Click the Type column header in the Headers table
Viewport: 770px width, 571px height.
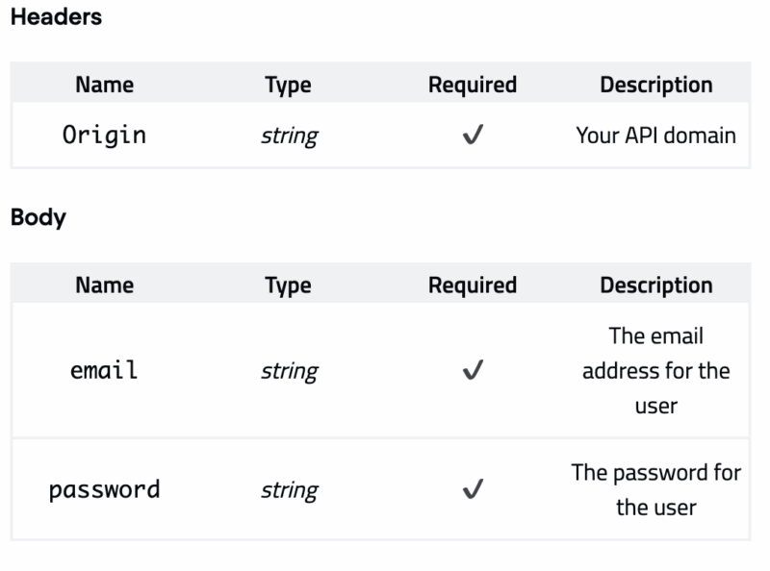click(x=288, y=85)
